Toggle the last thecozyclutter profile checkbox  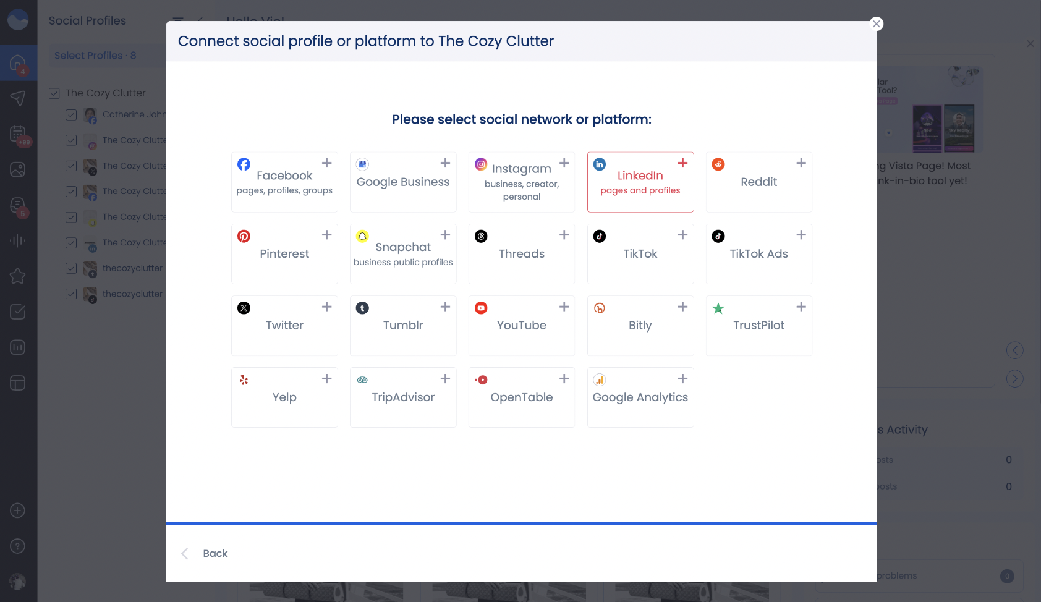click(x=71, y=294)
